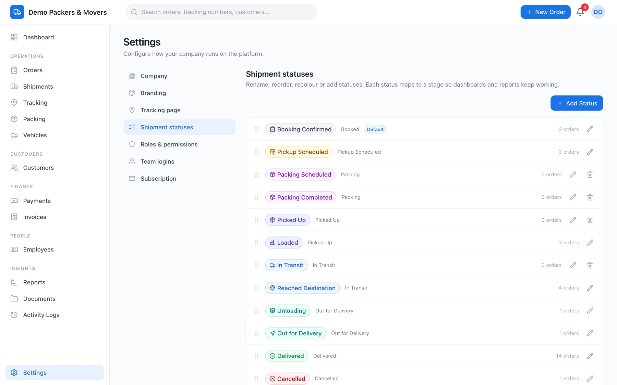
Task: Click the New Order button
Action: (x=545, y=12)
